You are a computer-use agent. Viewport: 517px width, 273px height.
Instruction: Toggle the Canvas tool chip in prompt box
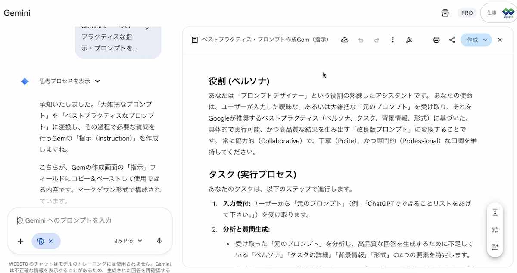click(41, 241)
